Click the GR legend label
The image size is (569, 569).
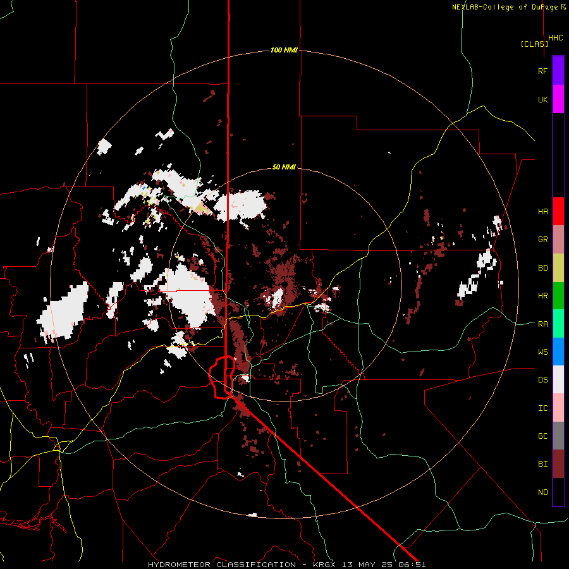click(543, 240)
